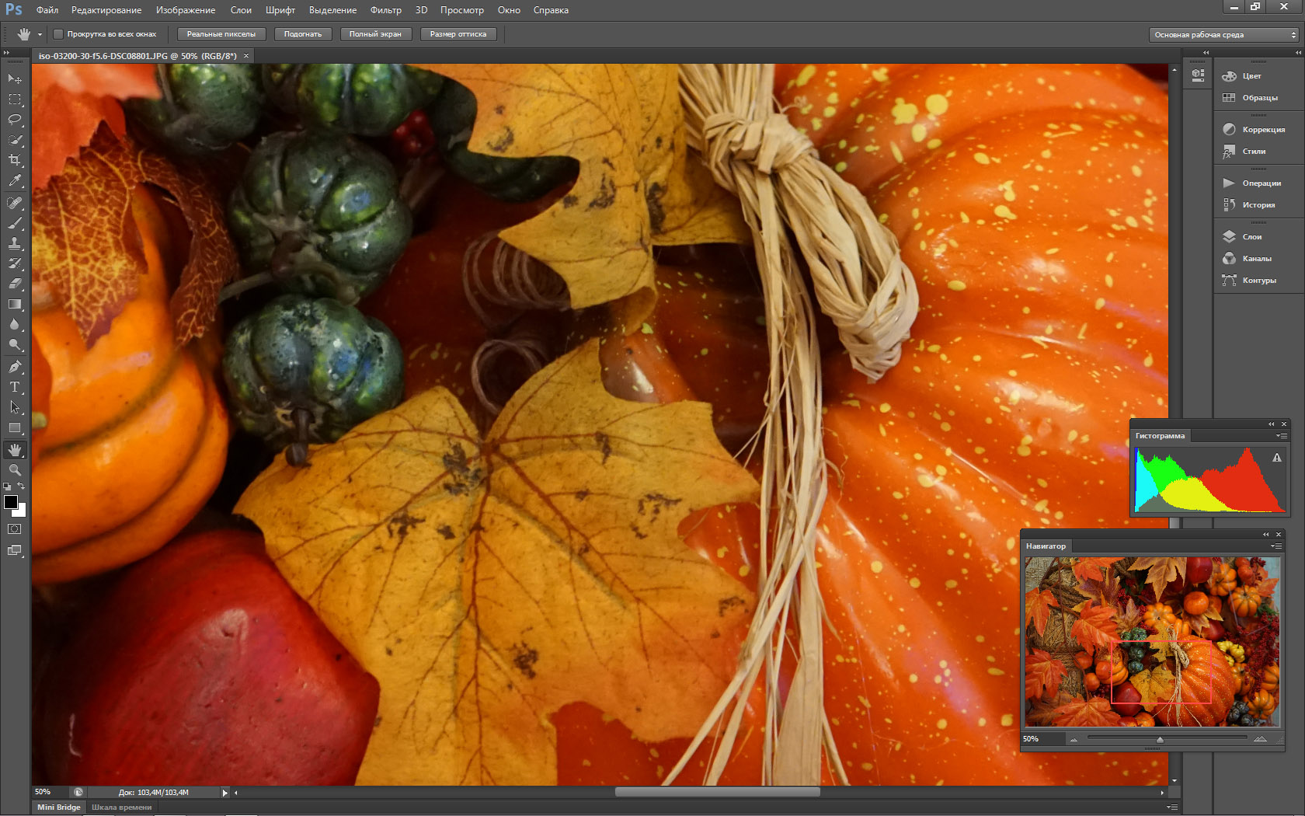Click the 'Подогнать' button
This screenshot has width=1305, height=816.
coord(303,34)
